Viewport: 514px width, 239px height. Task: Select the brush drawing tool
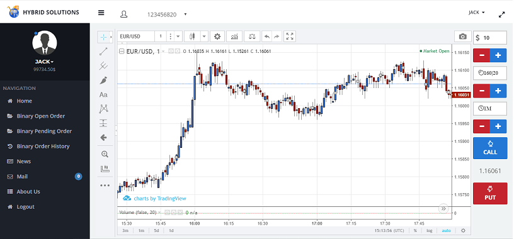[103, 81]
